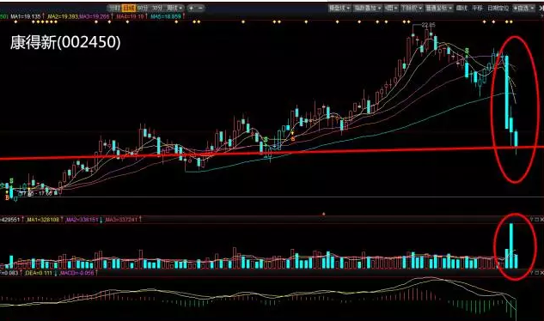Click the orange B buy marker at chart start
This screenshot has width=544, height=321.
(x=7, y=197)
